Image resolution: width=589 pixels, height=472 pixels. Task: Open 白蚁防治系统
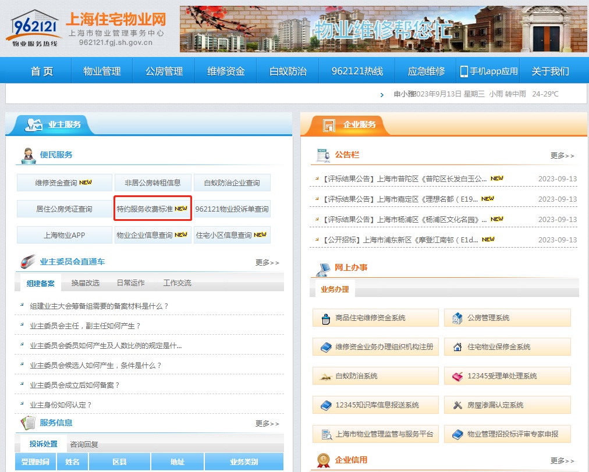(375, 376)
